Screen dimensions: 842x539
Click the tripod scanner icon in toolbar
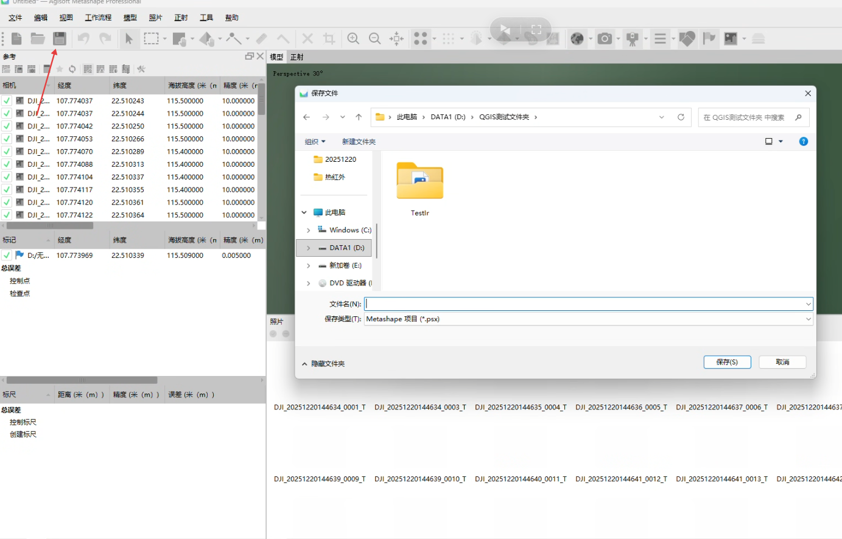click(x=633, y=39)
